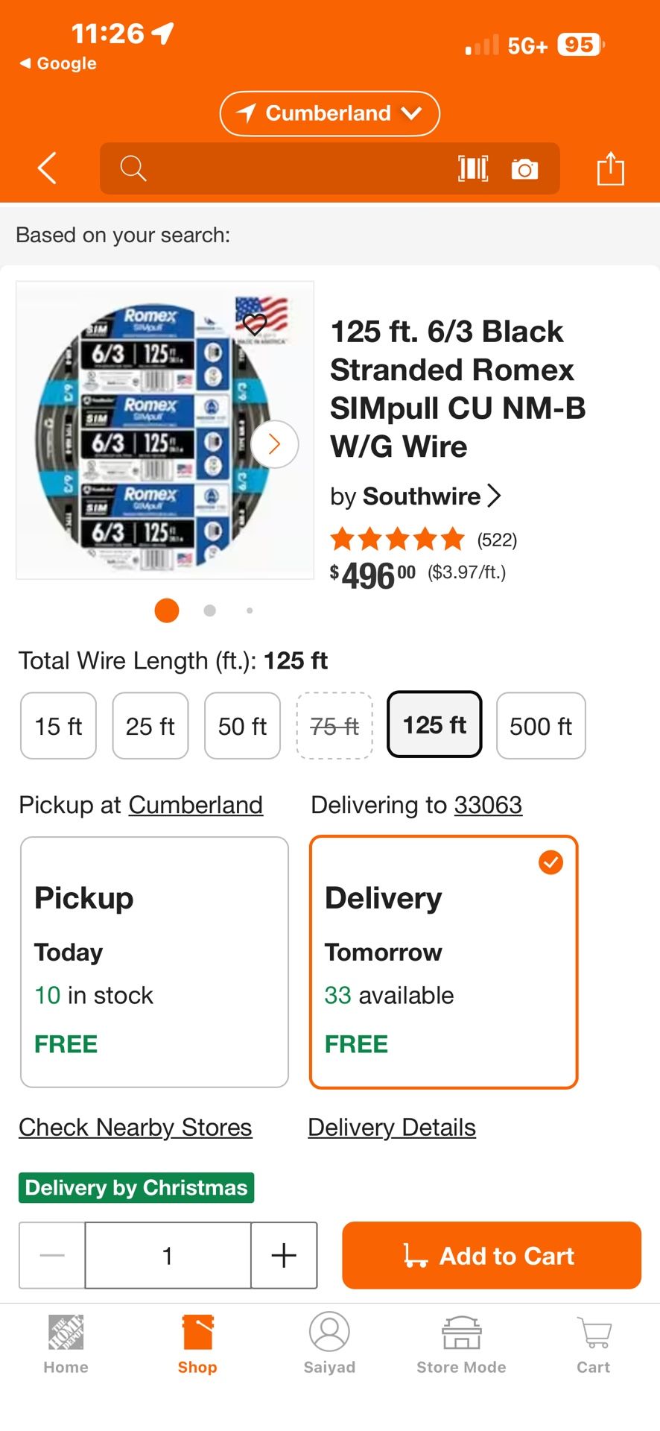Select the Pickup Today option

(x=154, y=961)
